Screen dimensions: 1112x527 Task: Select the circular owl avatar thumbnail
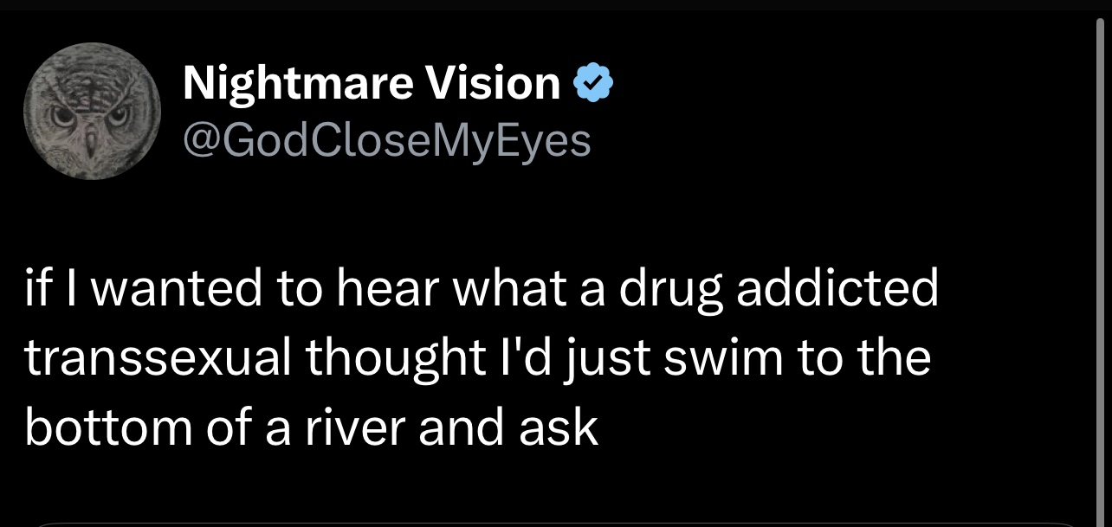(92, 111)
